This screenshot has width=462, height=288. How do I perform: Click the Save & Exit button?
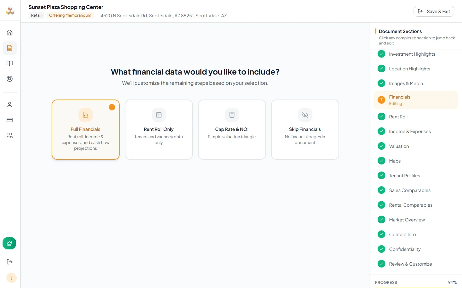[x=434, y=11]
